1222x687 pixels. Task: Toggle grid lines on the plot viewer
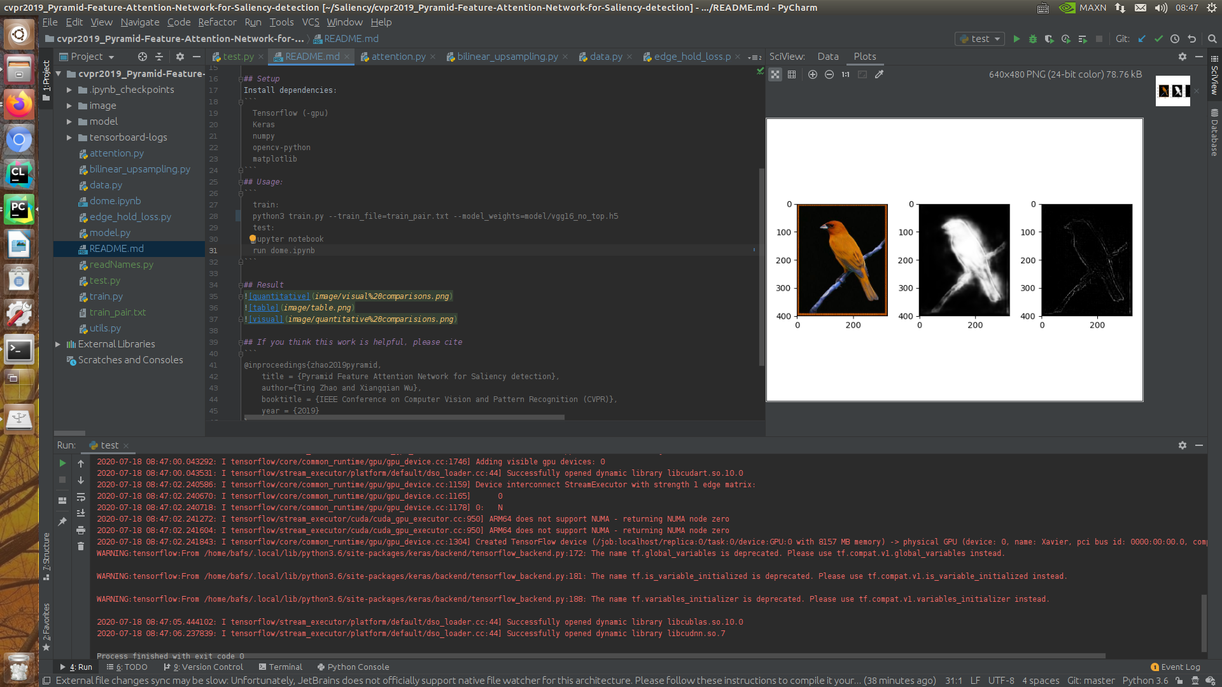coord(792,74)
